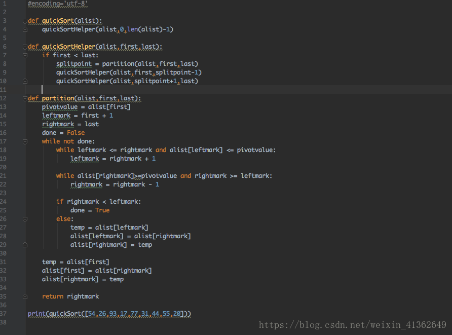This screenshot has height=335, width=452.
Task: Click 'return rightmark' statement
Action: click(x=70, y=296)
